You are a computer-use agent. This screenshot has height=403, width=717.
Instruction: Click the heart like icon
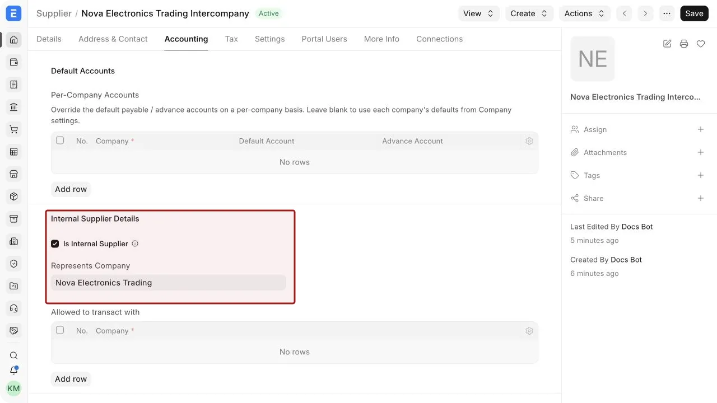701,44
